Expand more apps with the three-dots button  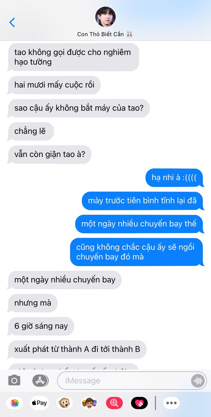pyautogui.click(x=172, y=403)
